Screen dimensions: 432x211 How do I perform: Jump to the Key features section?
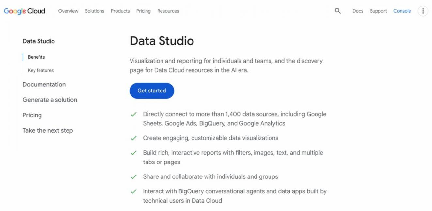point(40,70)
